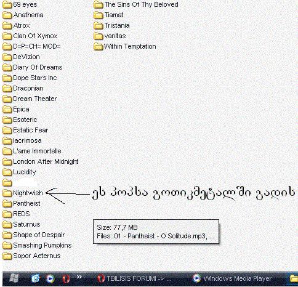298x287 pixels.
Task: Click the Shape of Despair folder icon
Action: [x=7, y=235]
